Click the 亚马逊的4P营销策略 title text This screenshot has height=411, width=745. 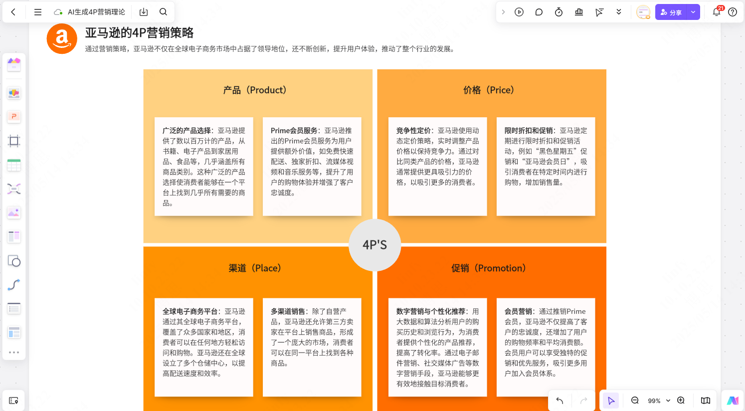[x=139, y=33]
